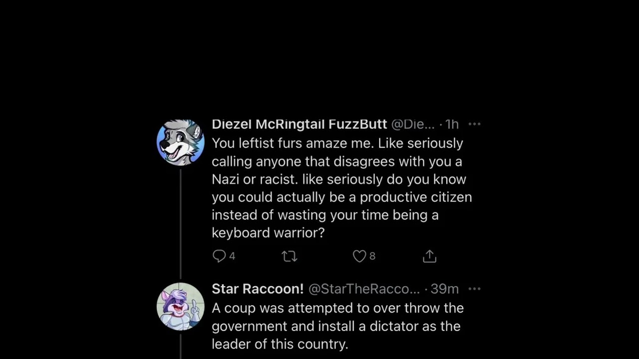Click the Star Raccoon! display name
Image resolution: width=639 pixels, height=359 pixels.
[x=258, y=289]
